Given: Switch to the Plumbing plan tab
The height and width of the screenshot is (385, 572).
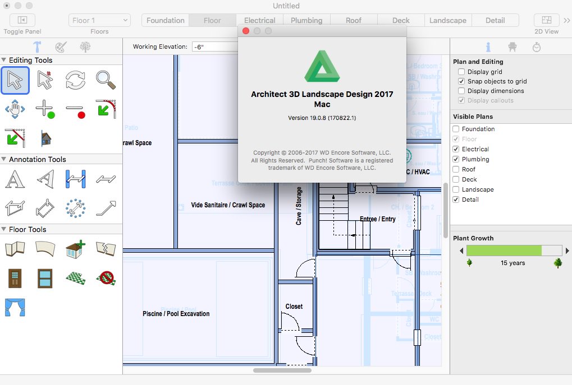Looking at the screenshot, I should (306, 20).
